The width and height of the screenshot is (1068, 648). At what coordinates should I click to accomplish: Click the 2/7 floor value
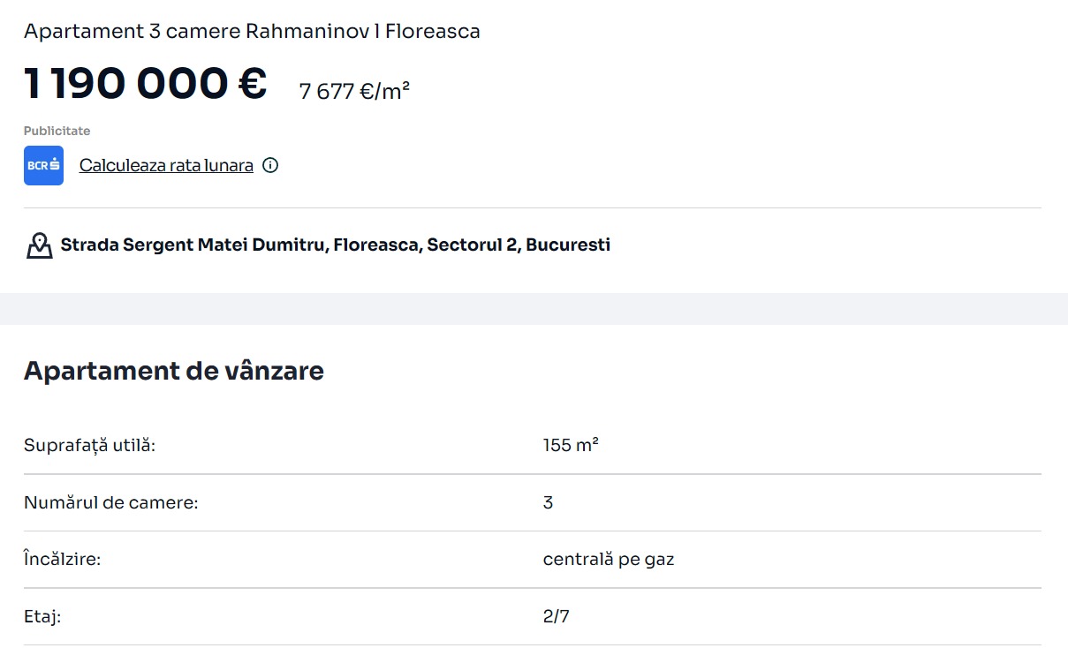pos(556,616)
